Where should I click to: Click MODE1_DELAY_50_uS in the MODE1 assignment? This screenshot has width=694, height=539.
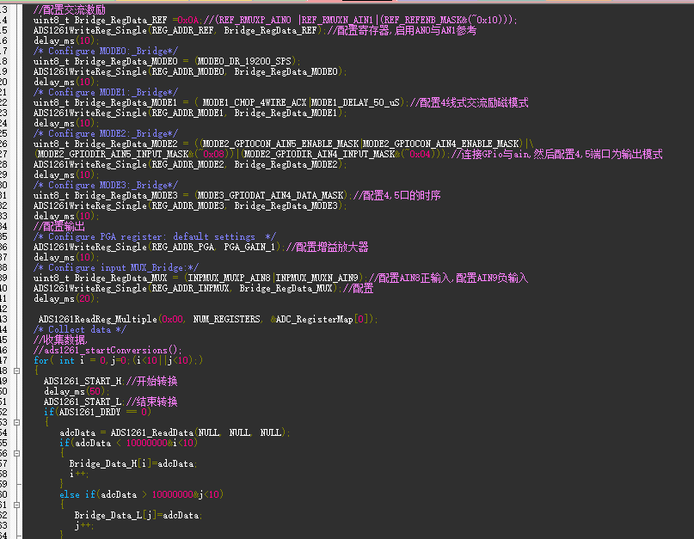point(355,102)
